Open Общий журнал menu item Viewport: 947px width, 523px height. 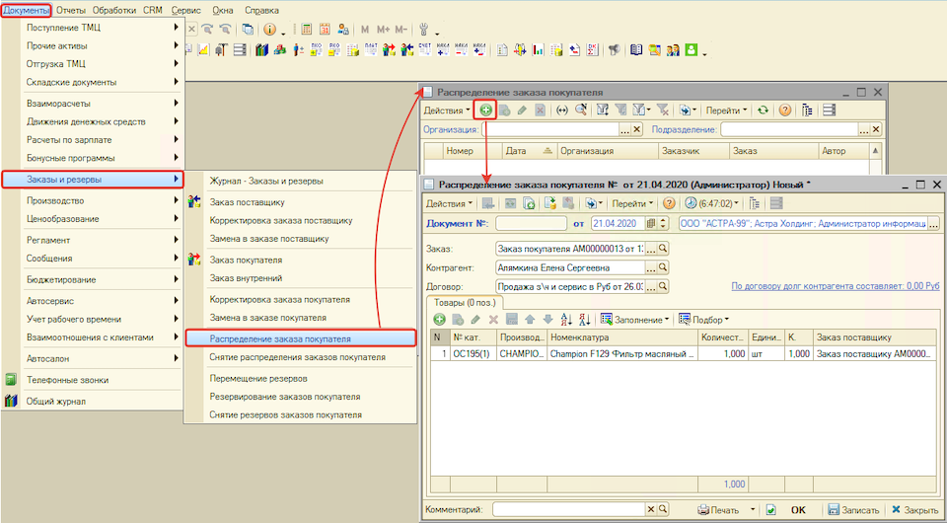pos(93,401)
